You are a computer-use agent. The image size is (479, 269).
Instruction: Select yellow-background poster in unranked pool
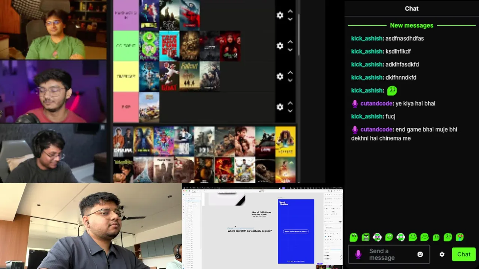click(x=285, y=142)
